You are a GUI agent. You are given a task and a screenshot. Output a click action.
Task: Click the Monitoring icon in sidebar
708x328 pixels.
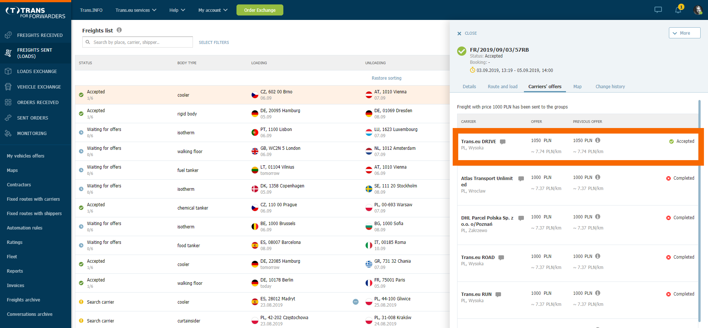pyautogui.click(x=8, y=133)
